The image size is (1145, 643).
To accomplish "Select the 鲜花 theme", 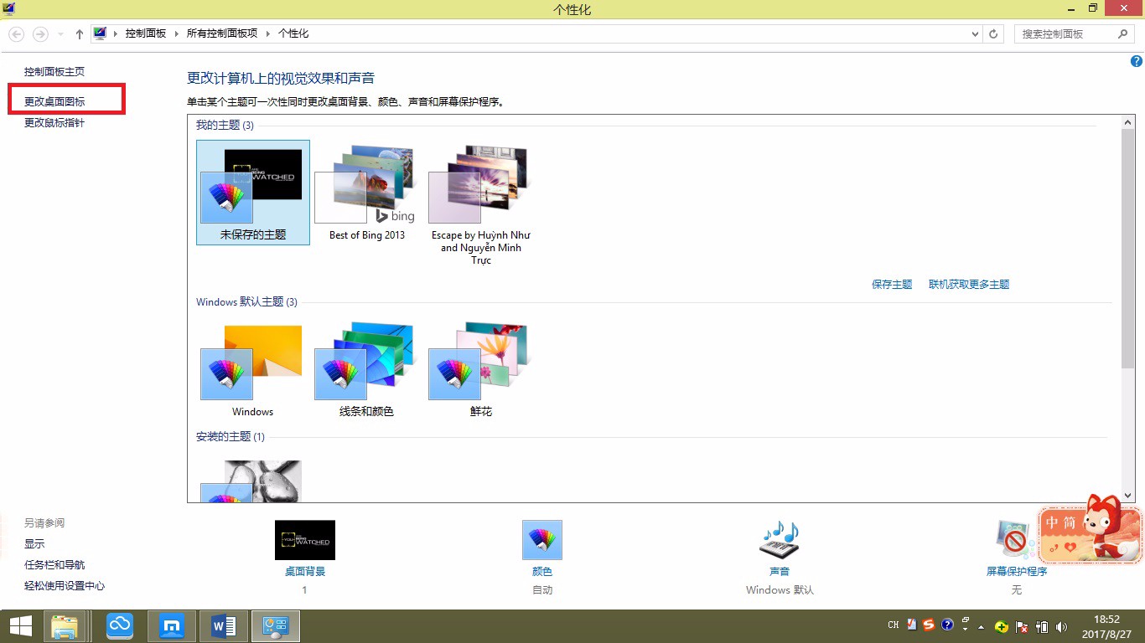I will [x=481, y=368].
